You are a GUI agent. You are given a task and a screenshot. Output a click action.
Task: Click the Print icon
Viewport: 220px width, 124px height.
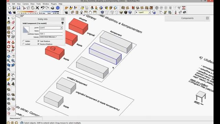pos(52,8)
